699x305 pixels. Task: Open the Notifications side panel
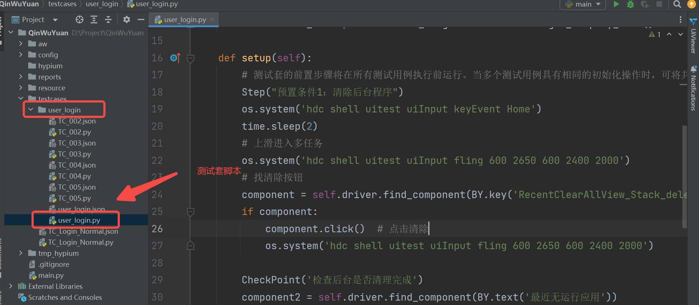(x=693, y=88)
